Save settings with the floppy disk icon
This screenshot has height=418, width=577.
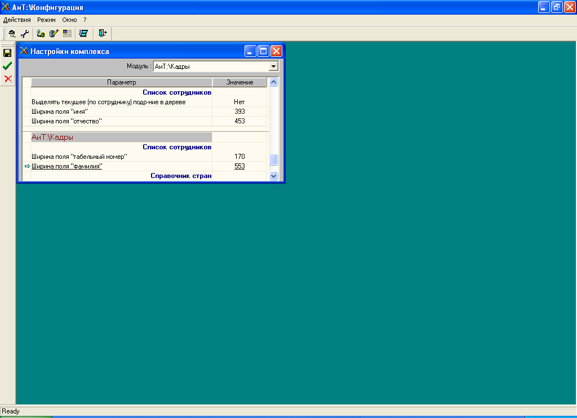coord(7,53)
